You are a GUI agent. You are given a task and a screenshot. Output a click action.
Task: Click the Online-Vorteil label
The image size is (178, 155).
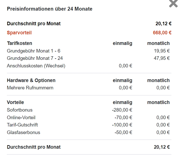(21, 117)
